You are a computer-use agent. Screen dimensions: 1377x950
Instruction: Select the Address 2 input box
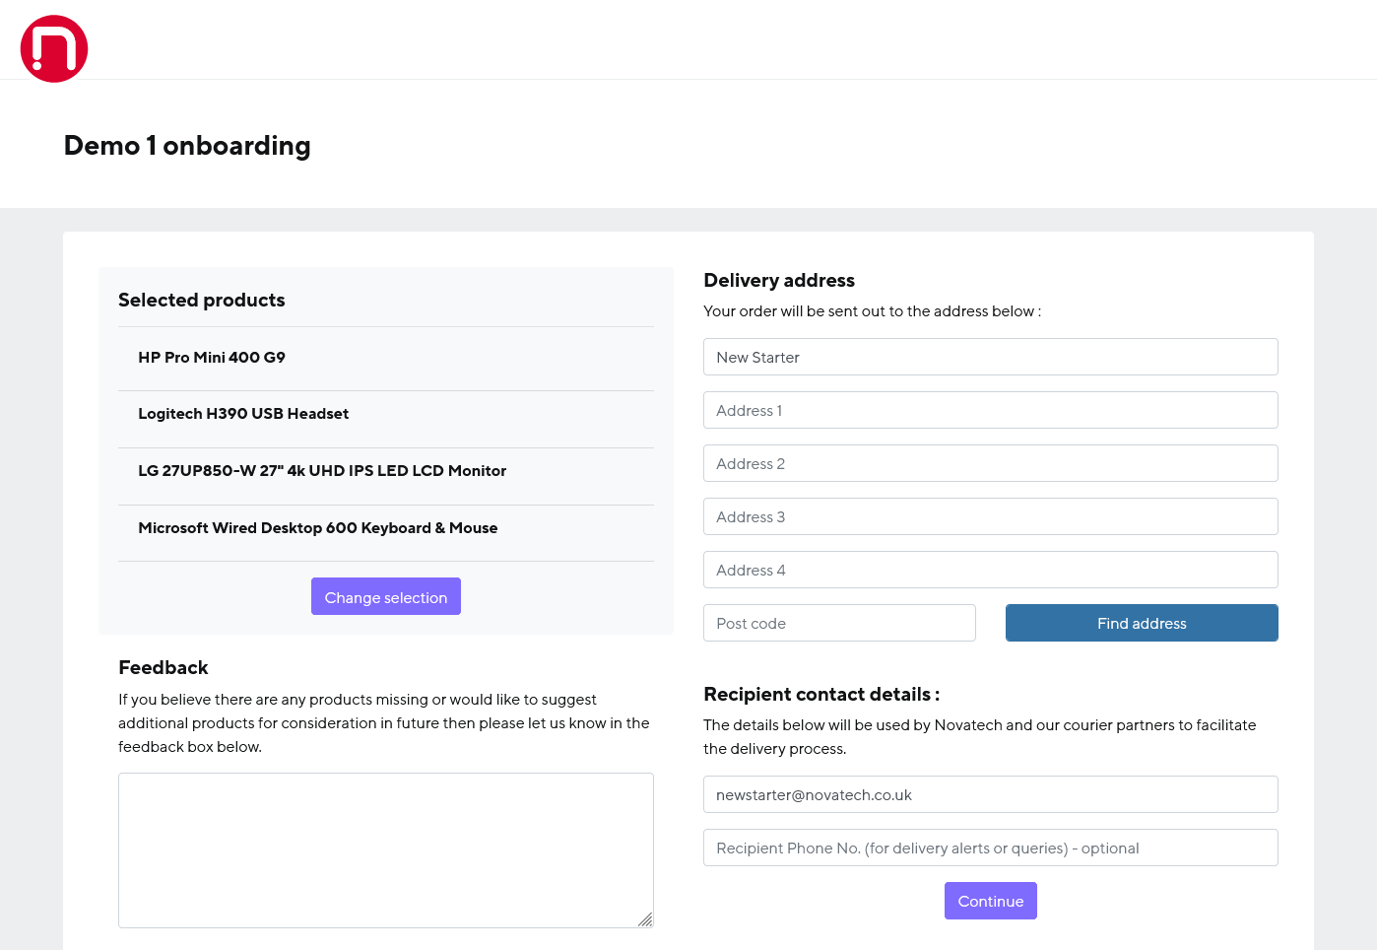(990, 463)
